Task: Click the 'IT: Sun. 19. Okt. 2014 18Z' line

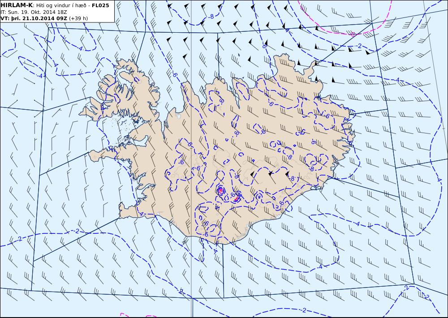Action: [34, 12]
